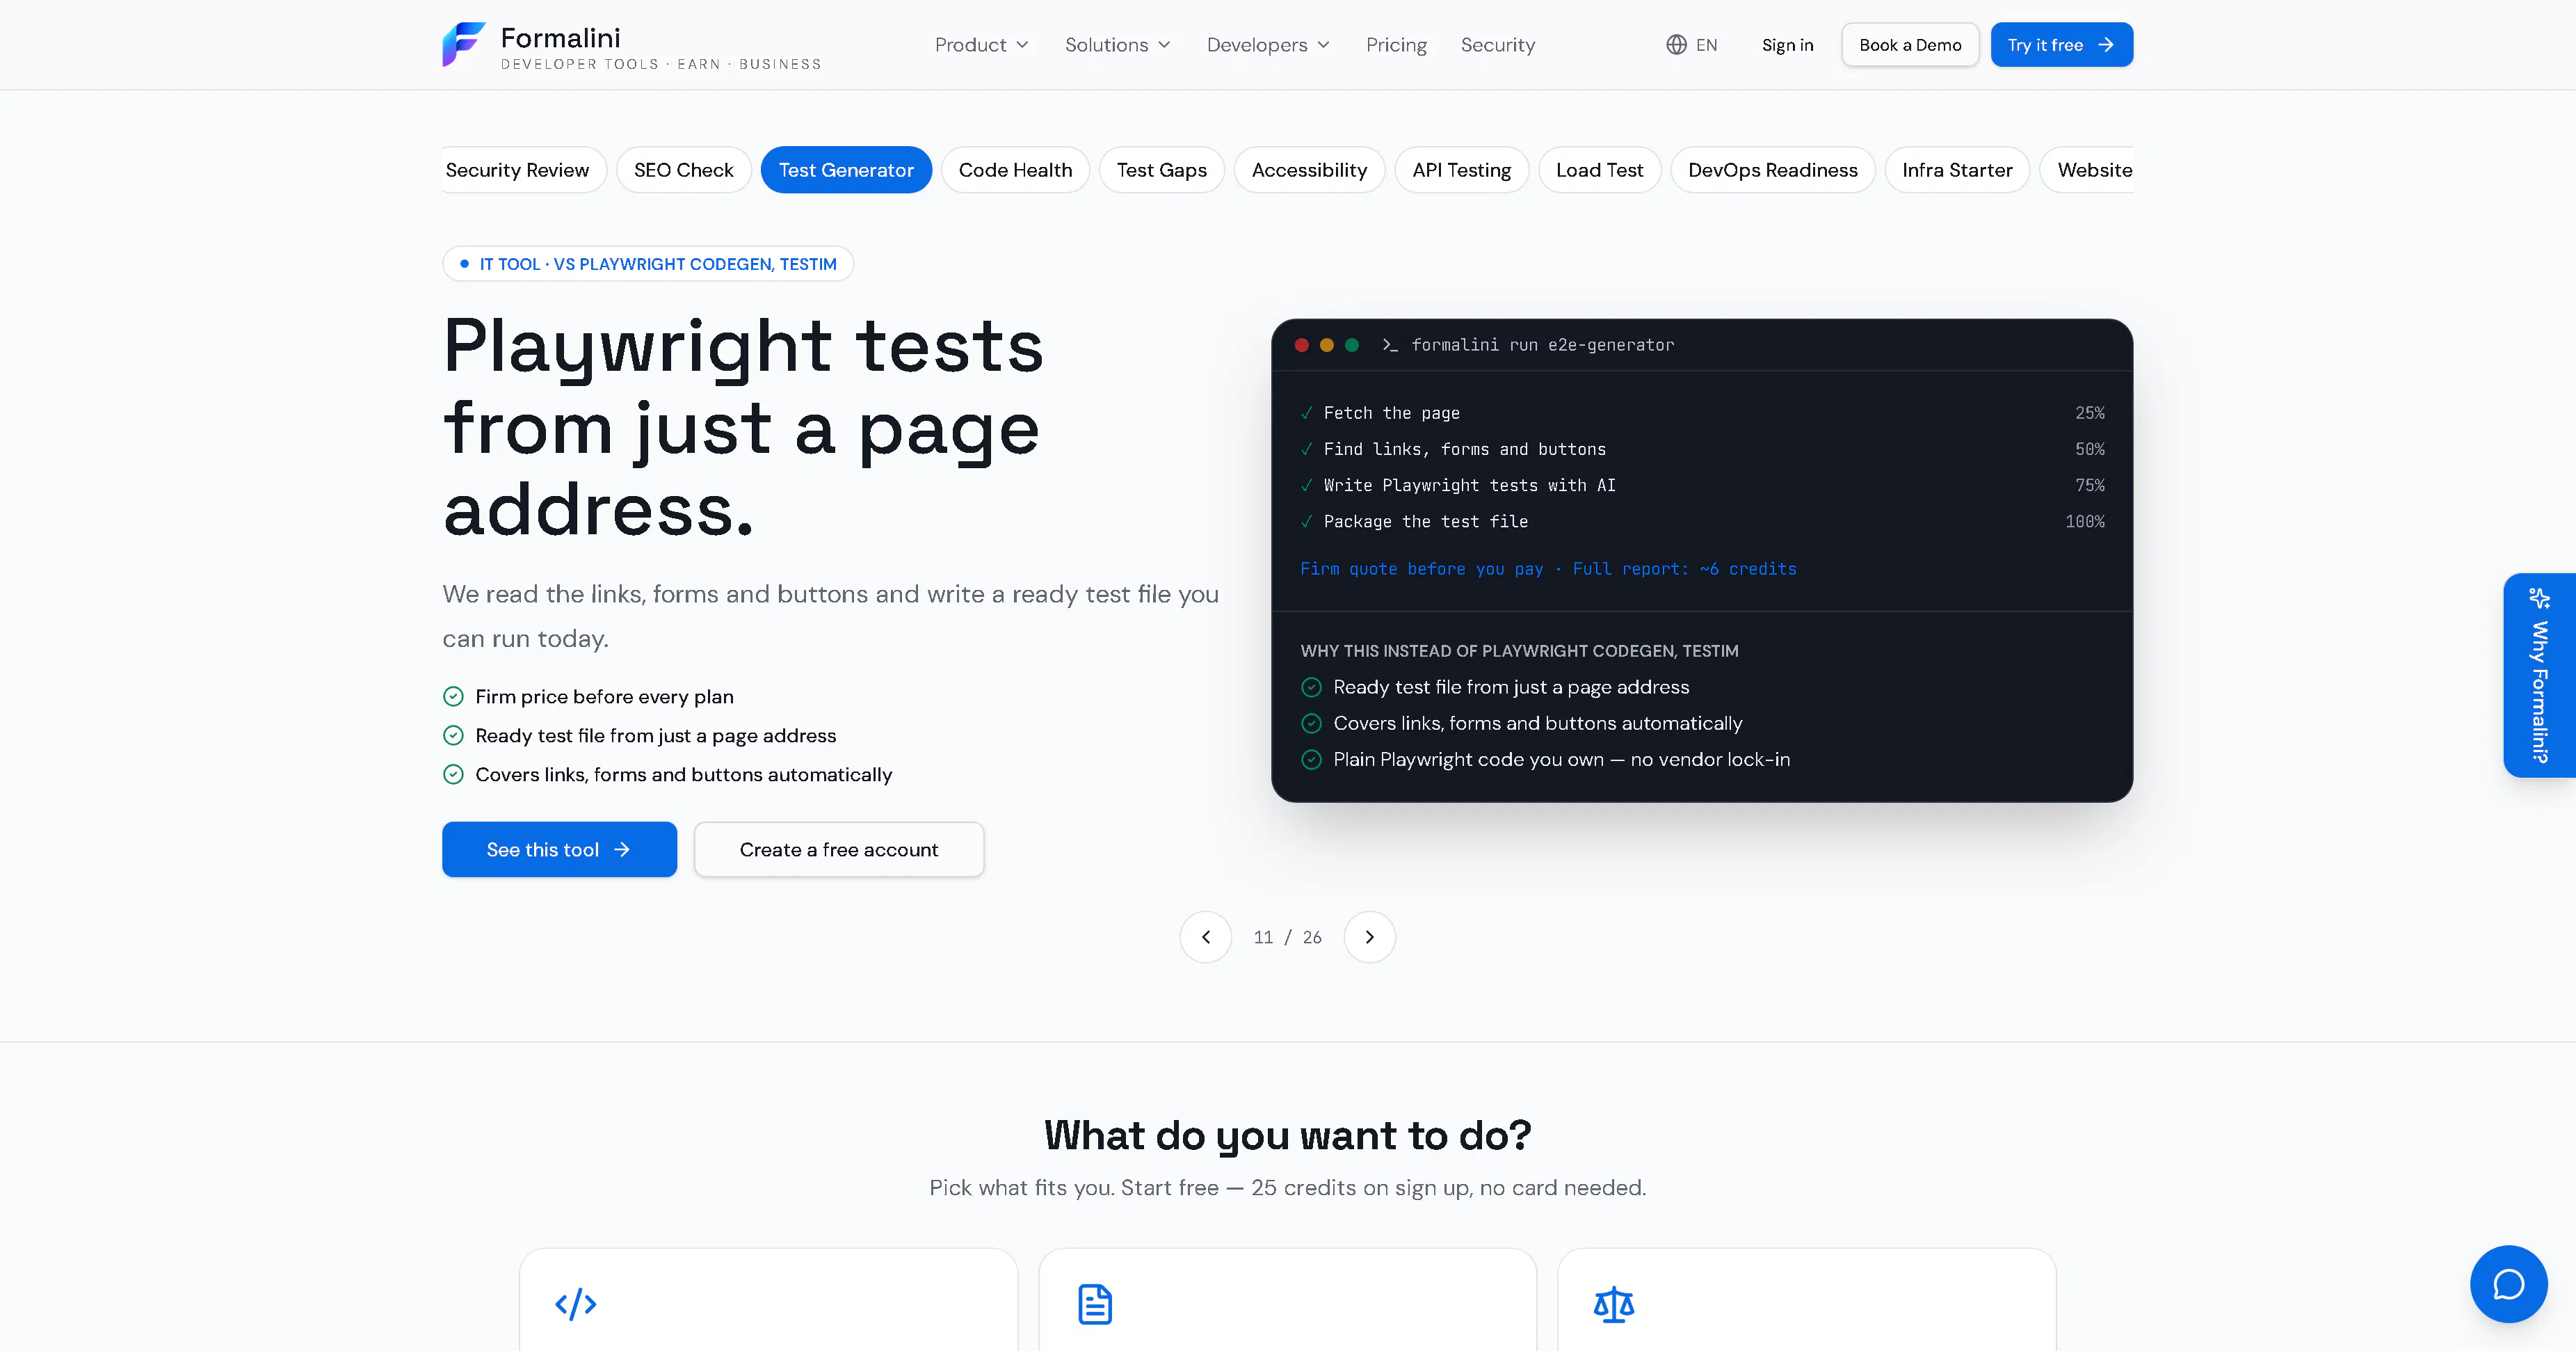Go to next slide with right chevron
Viewport: 2576px width, 1351px height.
(1369, 937)
